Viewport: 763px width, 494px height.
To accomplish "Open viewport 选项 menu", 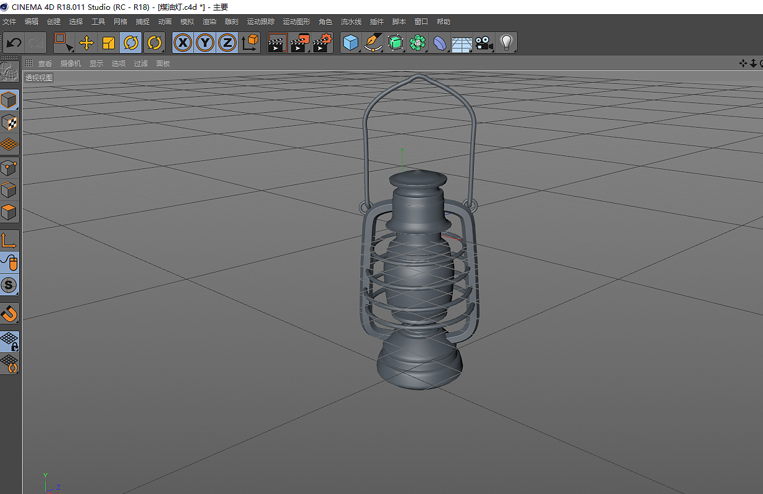I will (x=119, y=64).
